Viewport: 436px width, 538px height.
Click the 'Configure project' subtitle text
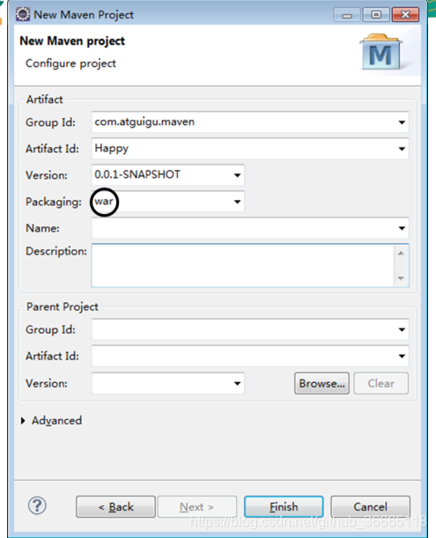[70, 63]
